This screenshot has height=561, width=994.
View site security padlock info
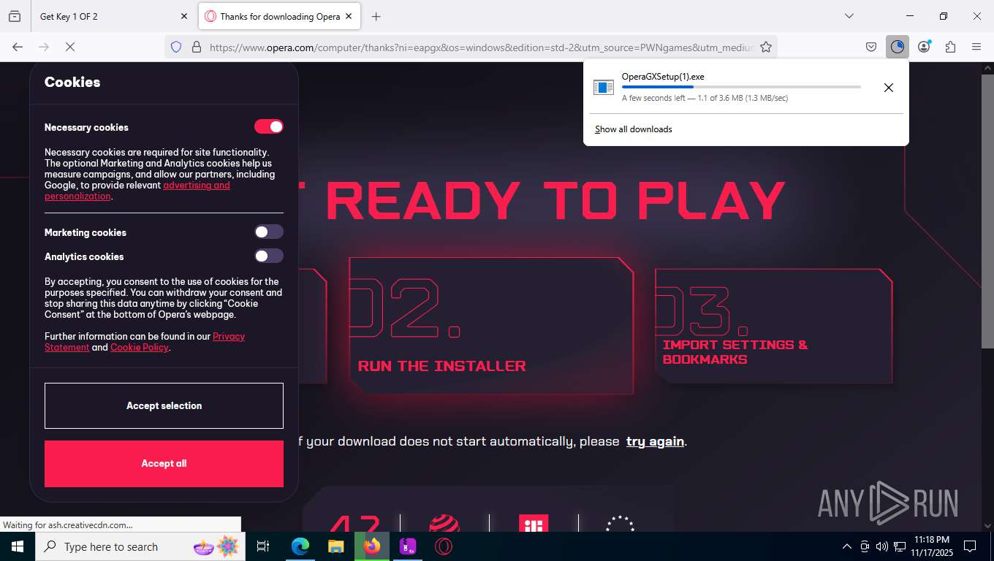[196, 47]
